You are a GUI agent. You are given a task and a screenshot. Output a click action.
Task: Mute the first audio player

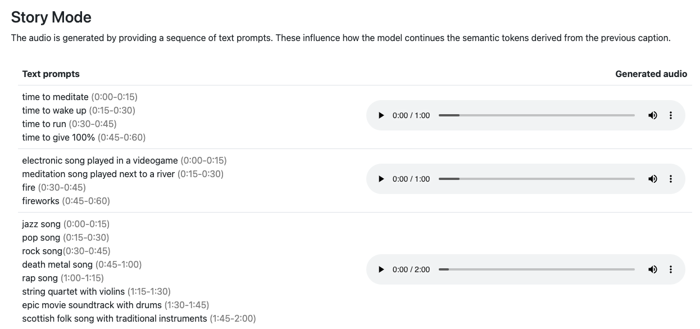(x=652, y=115)
